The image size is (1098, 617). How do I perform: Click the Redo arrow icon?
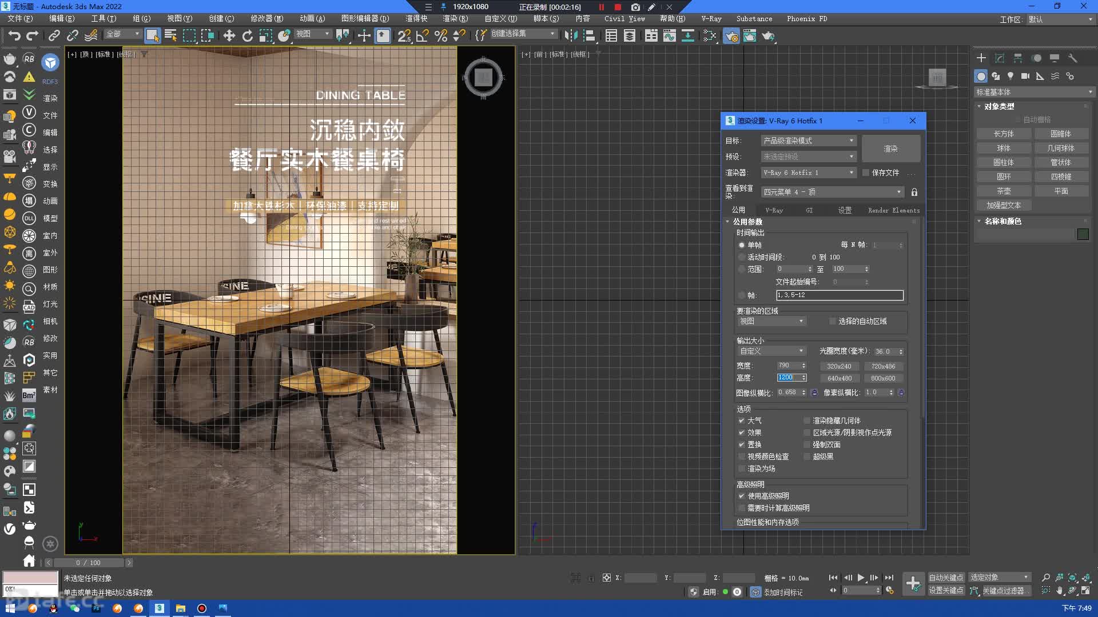(x=32, y=35)
